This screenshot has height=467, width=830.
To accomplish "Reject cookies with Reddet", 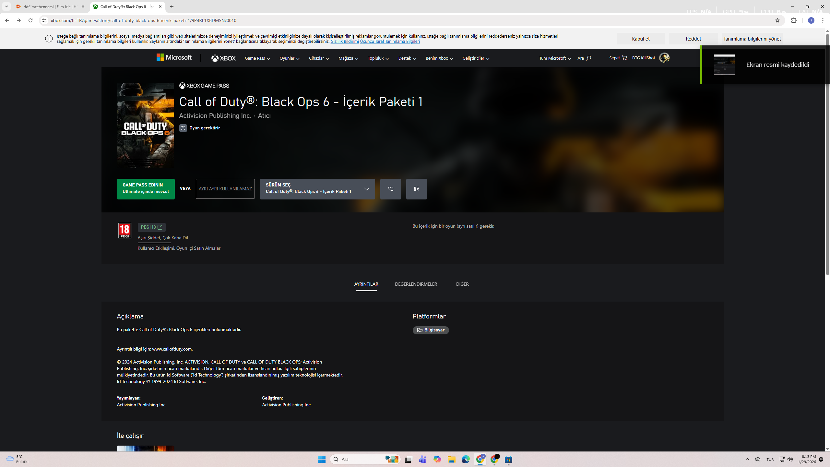I will [x=693, y=39].
